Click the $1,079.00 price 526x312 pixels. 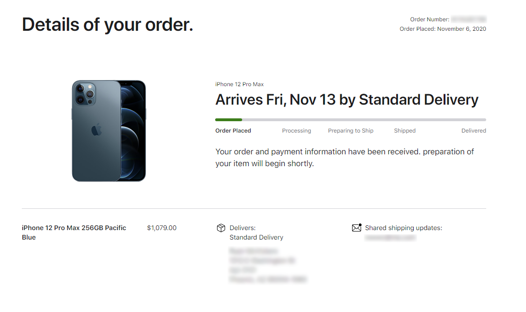(162, 228)
